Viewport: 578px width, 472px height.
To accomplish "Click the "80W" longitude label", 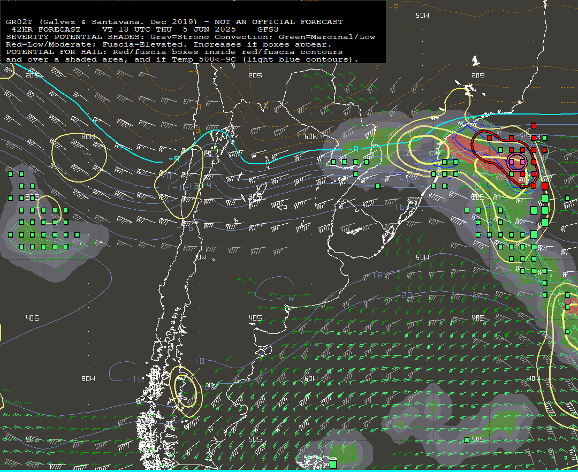I will point(88,378).
